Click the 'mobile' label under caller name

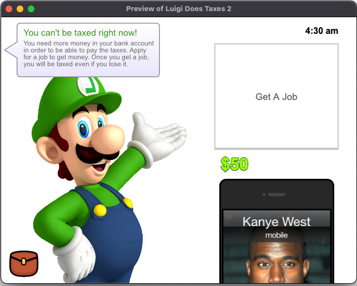point(276,235)
